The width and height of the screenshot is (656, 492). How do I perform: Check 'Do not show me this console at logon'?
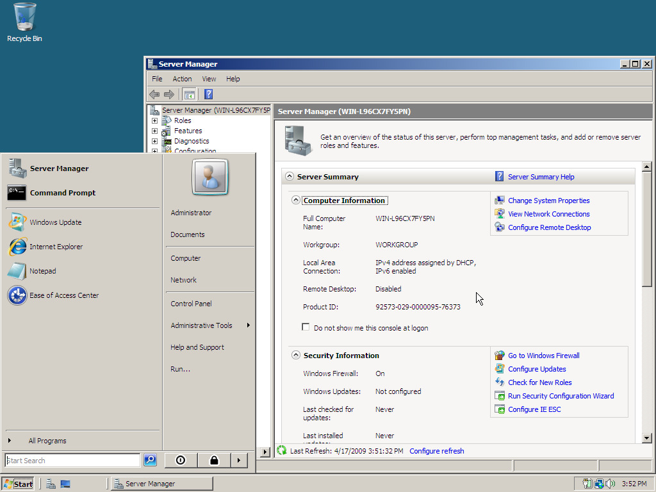(x=306, y=327)
